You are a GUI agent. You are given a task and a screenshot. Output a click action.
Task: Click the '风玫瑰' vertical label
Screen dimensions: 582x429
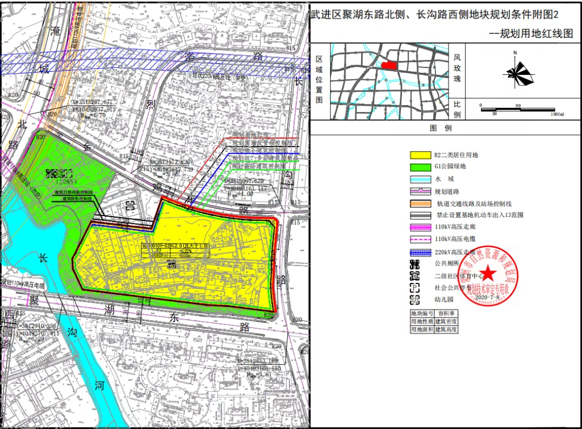[457, 68]
